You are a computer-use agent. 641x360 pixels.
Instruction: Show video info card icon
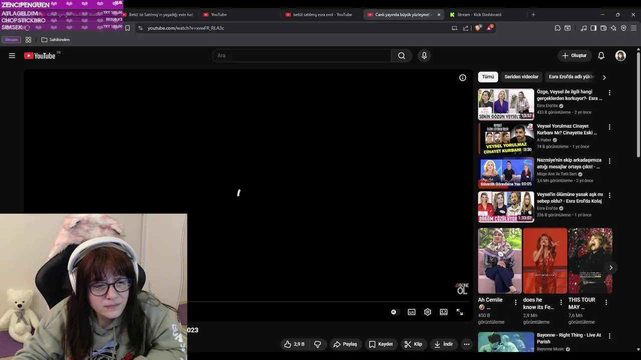click(463, 77)
